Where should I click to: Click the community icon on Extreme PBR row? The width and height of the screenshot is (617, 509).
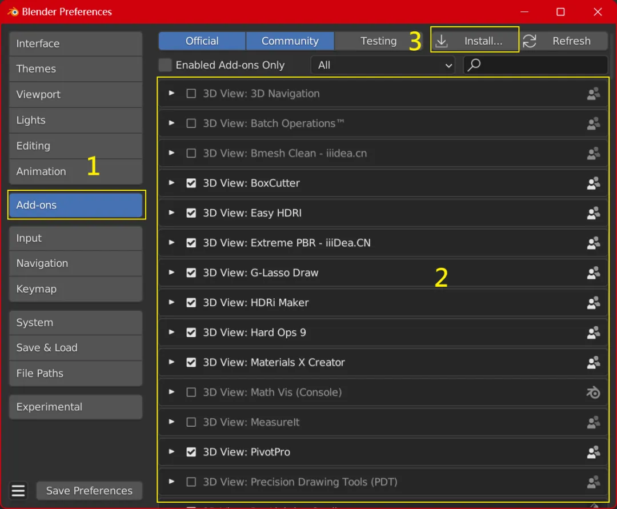point(594,243)
